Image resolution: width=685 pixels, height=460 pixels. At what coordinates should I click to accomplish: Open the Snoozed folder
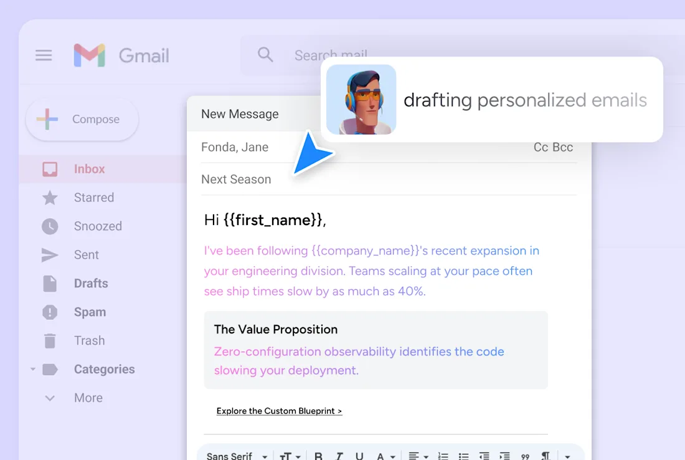[x=98, y=226]
